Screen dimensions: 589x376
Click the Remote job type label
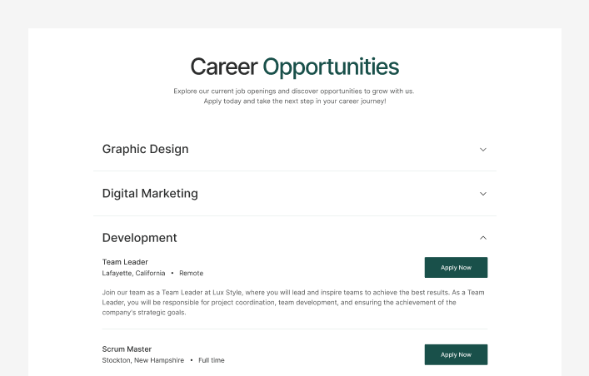191,274
